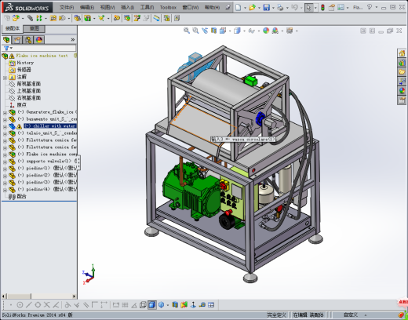The height and width of the screenshot is (320, 408).
Task: Open the Toolbox menu
Action: tap(168, 8)
